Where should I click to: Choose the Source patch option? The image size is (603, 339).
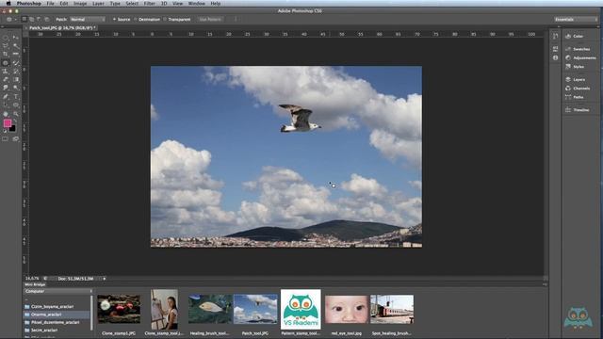coord(122,19)
